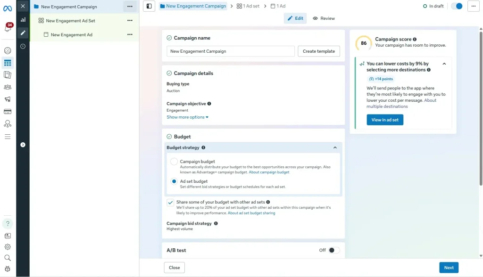Edit the Campaign name text field
The height and width of the screenshot is (277, 483).
(x=231, y=51)
